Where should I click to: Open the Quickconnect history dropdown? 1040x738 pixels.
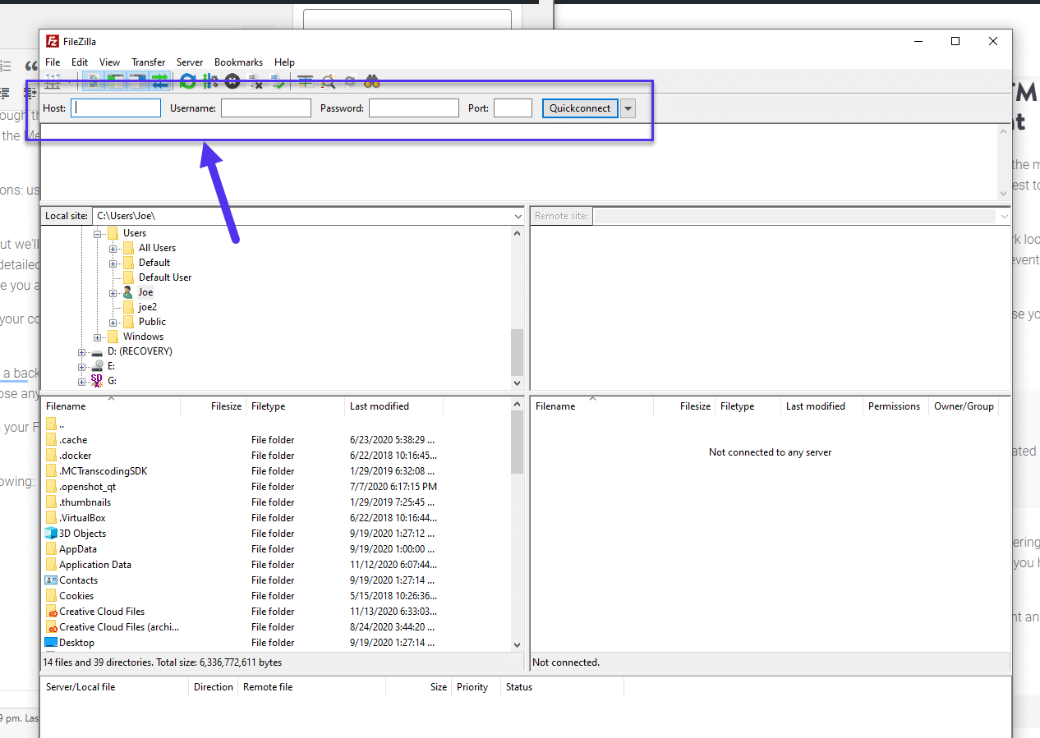tap(628, 108)
